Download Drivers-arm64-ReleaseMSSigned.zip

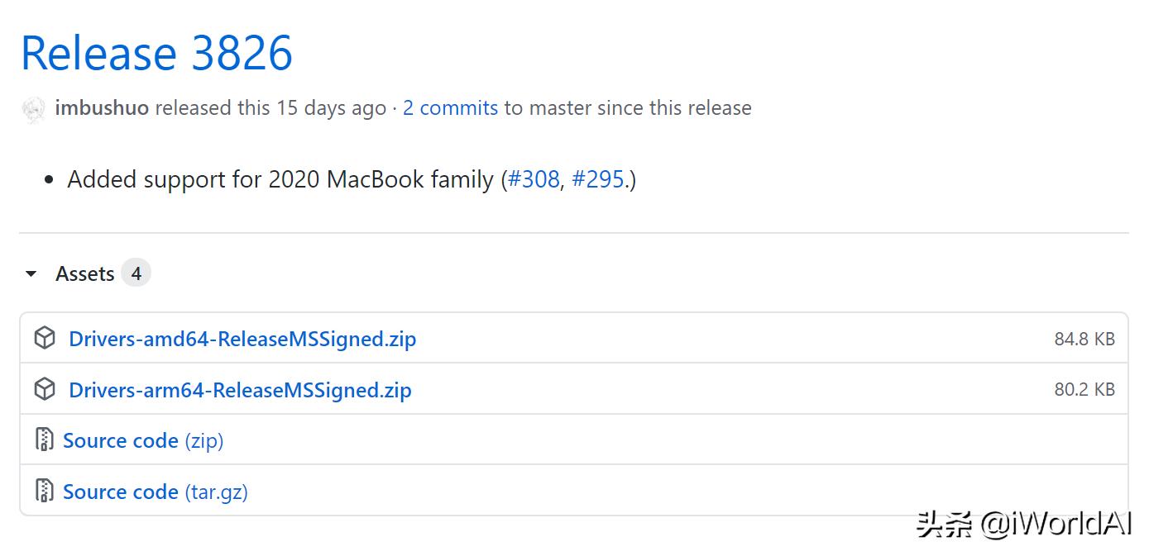click(x=240, y=390)
